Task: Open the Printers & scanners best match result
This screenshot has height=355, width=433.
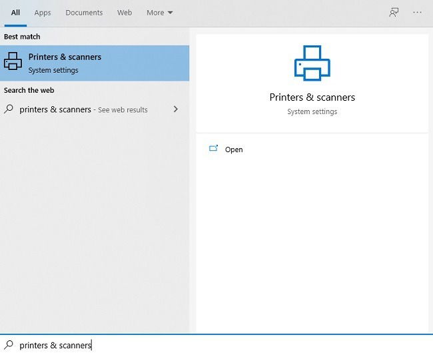Action: (x=95, y=63)
